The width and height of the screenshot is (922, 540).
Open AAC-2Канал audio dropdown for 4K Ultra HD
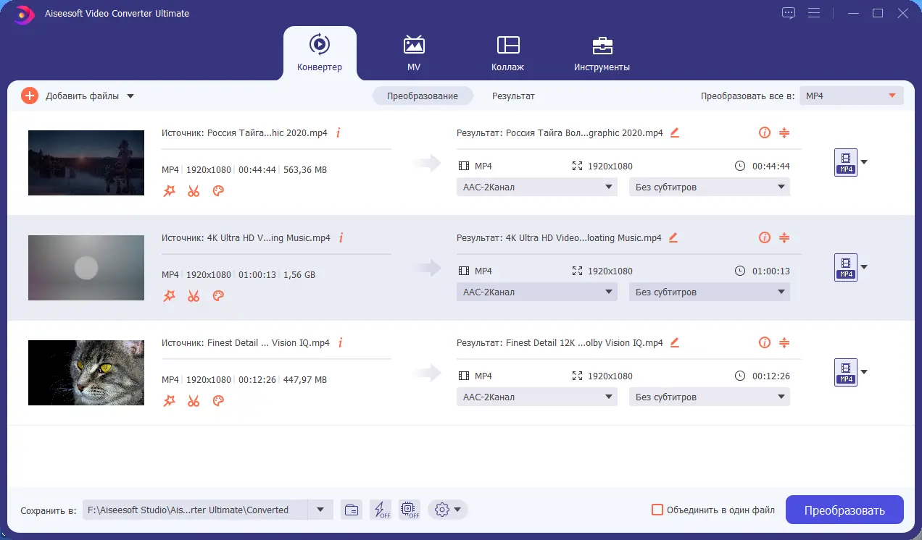click(x=537, y=292)
